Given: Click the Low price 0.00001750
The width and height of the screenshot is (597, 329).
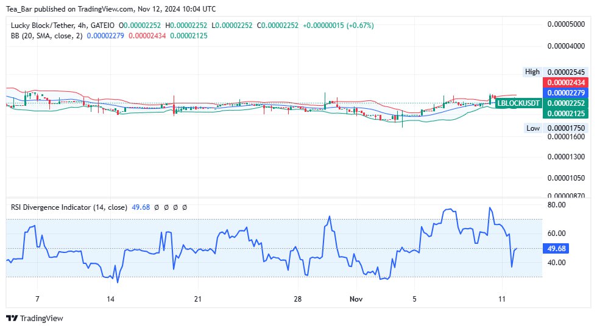Looking at the screenshot, I should (566, 128).
